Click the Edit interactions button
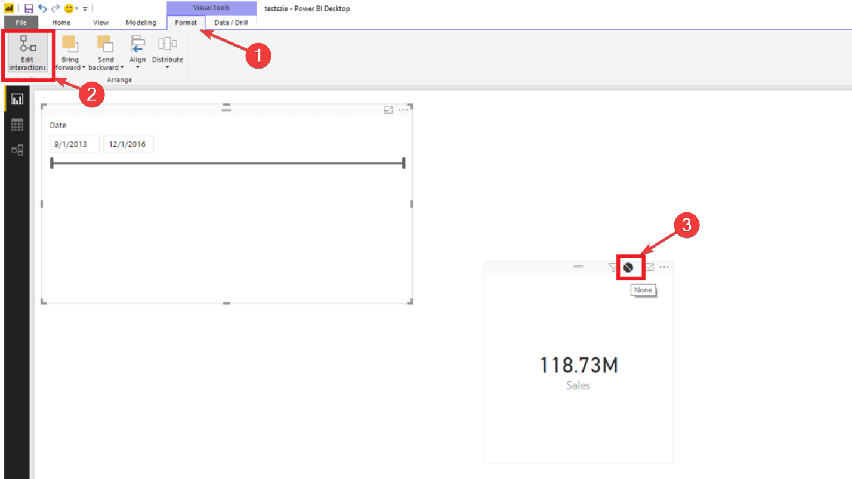The height and width of the screenshot is (479, 852). pos(27,53)
